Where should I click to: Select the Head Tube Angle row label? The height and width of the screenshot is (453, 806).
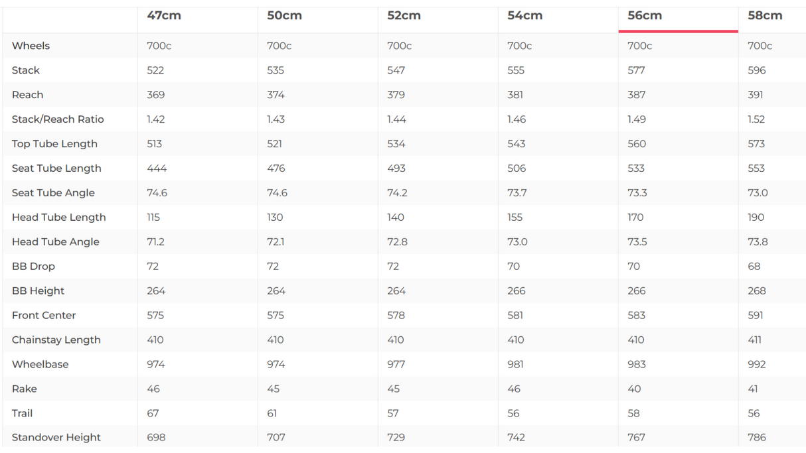56,242
